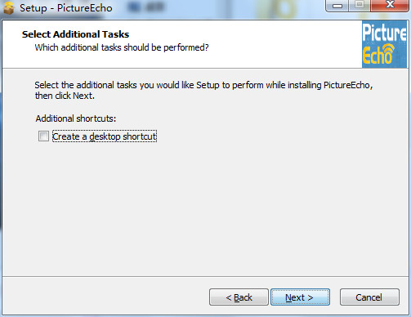Click the word 'Picture' in the logo
Image resolution: width=411 pixels, height=317 pixels.
tap(385, 33)
